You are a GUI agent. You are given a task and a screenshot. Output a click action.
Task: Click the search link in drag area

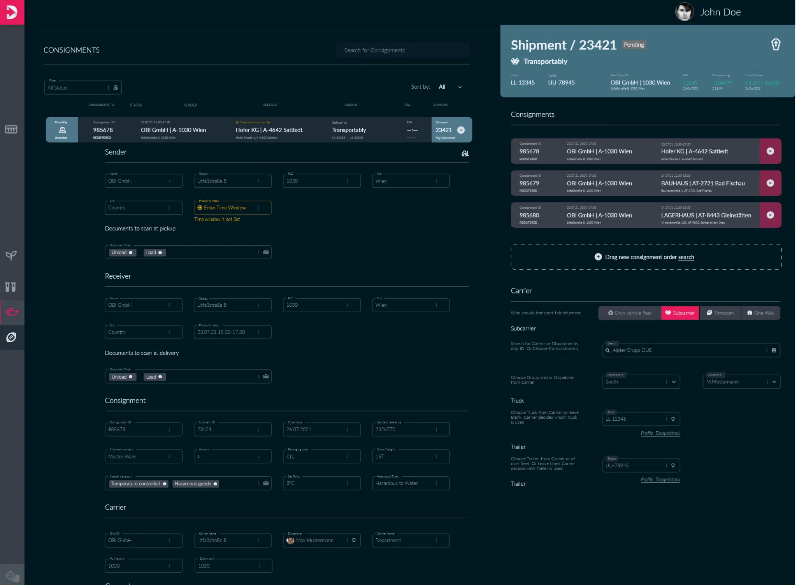pyautogui.click(x=686, y=257)
